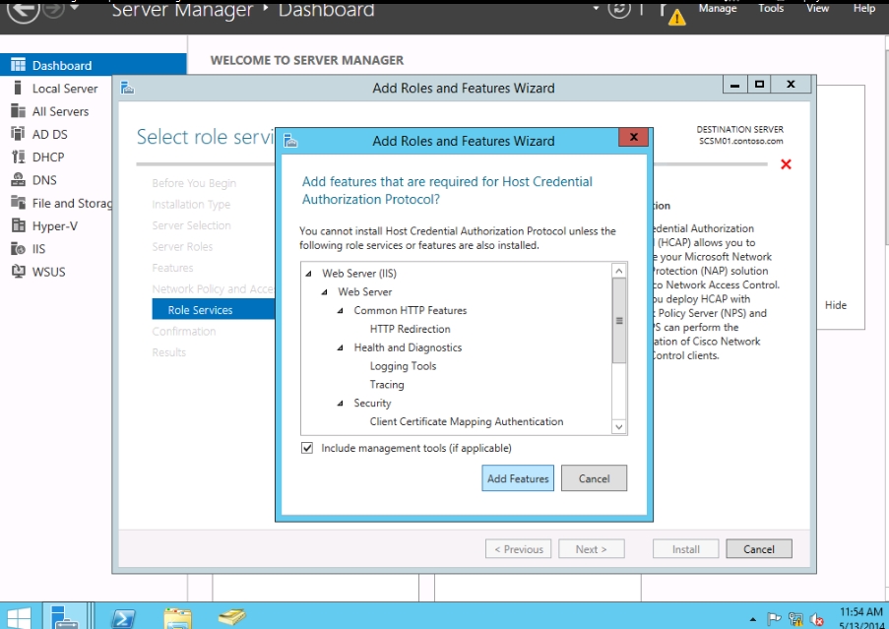Go to the Server Selection step

point(191,225)
